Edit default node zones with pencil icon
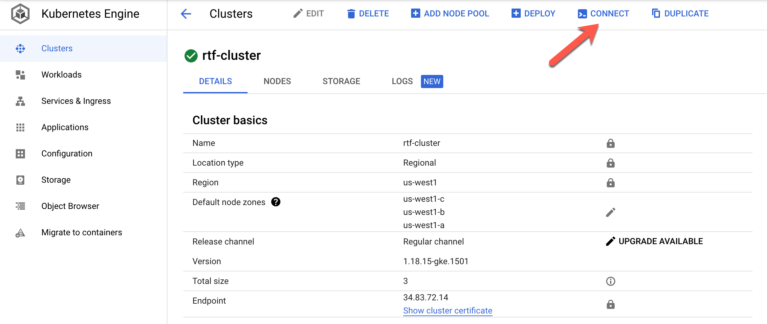This screenshot has height=324, width=767. [611, 212]
